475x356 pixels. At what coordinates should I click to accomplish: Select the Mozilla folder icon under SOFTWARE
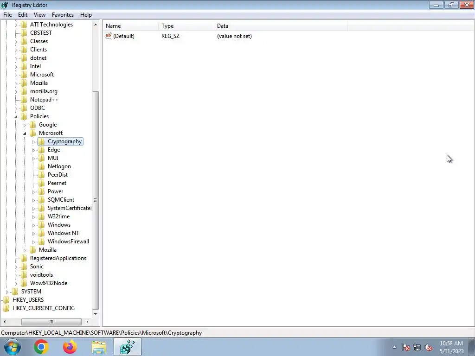[x=24, y=83]
